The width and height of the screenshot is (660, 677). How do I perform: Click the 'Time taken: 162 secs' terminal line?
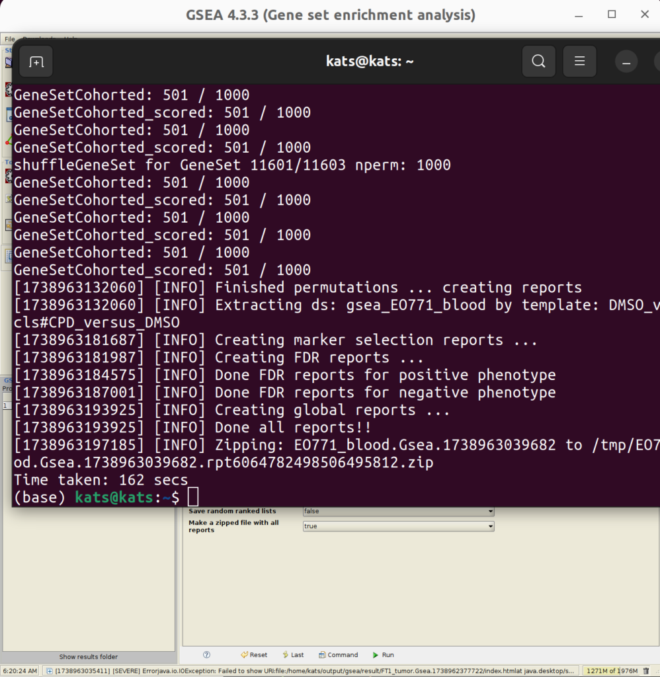[101, 480]
